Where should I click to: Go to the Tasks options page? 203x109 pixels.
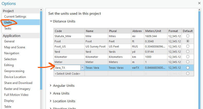tap(8, 28)
